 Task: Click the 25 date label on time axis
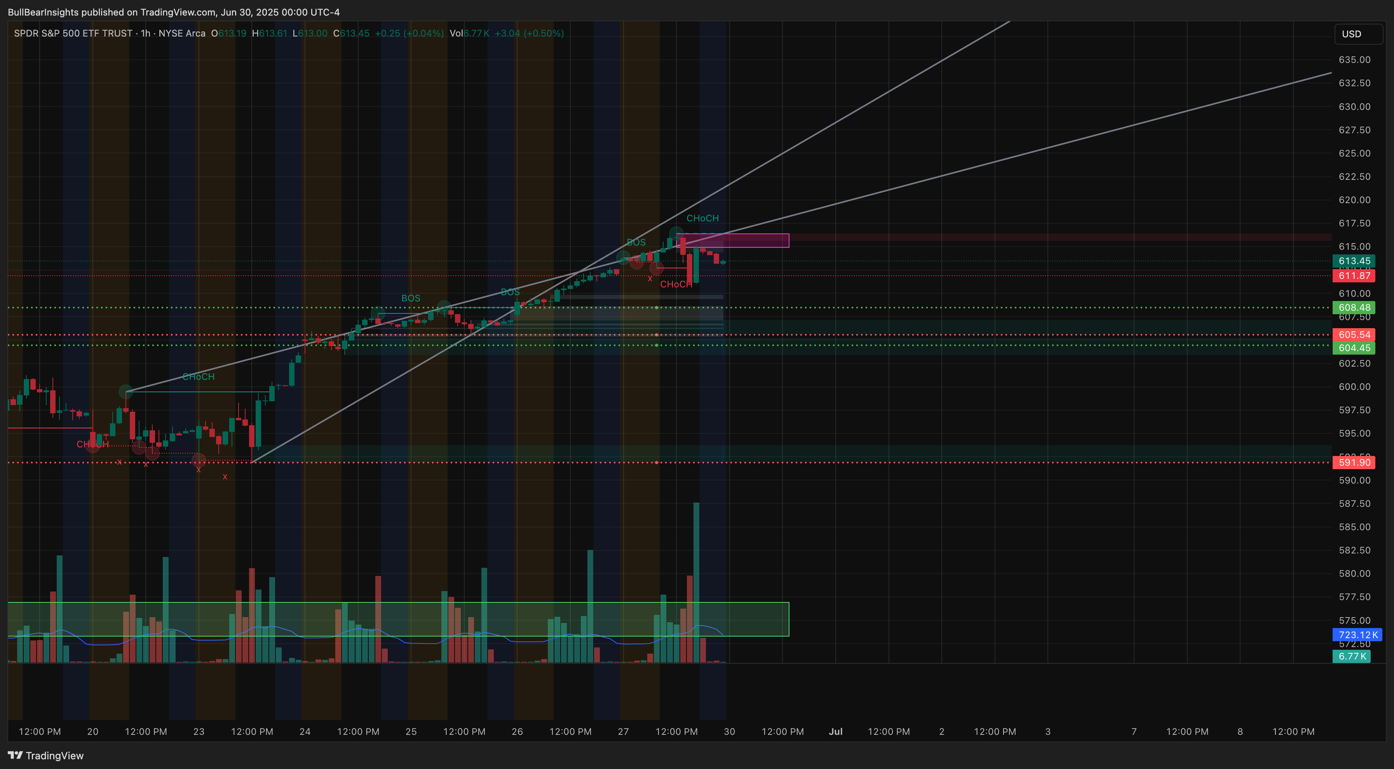coord(411,732)
